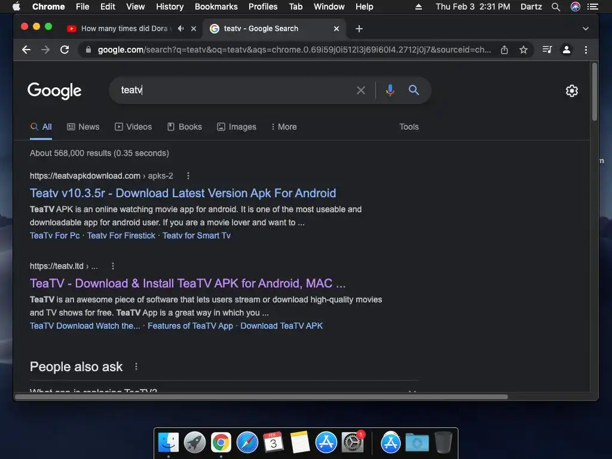The width and height of the screenshot is (612, 459).
Task: Click the vertical page scrollbar
Action: (595, 91)
